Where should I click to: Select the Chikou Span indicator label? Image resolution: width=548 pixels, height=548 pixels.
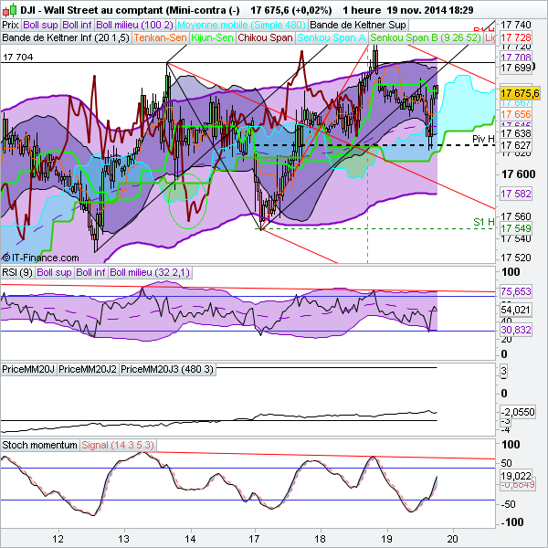(265, 37)
